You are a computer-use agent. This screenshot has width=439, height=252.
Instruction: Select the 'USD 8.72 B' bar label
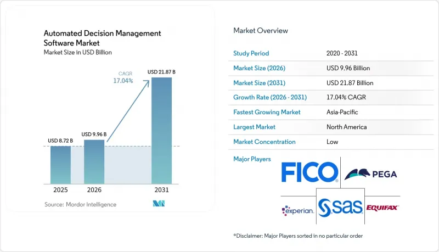coord(60,141)
